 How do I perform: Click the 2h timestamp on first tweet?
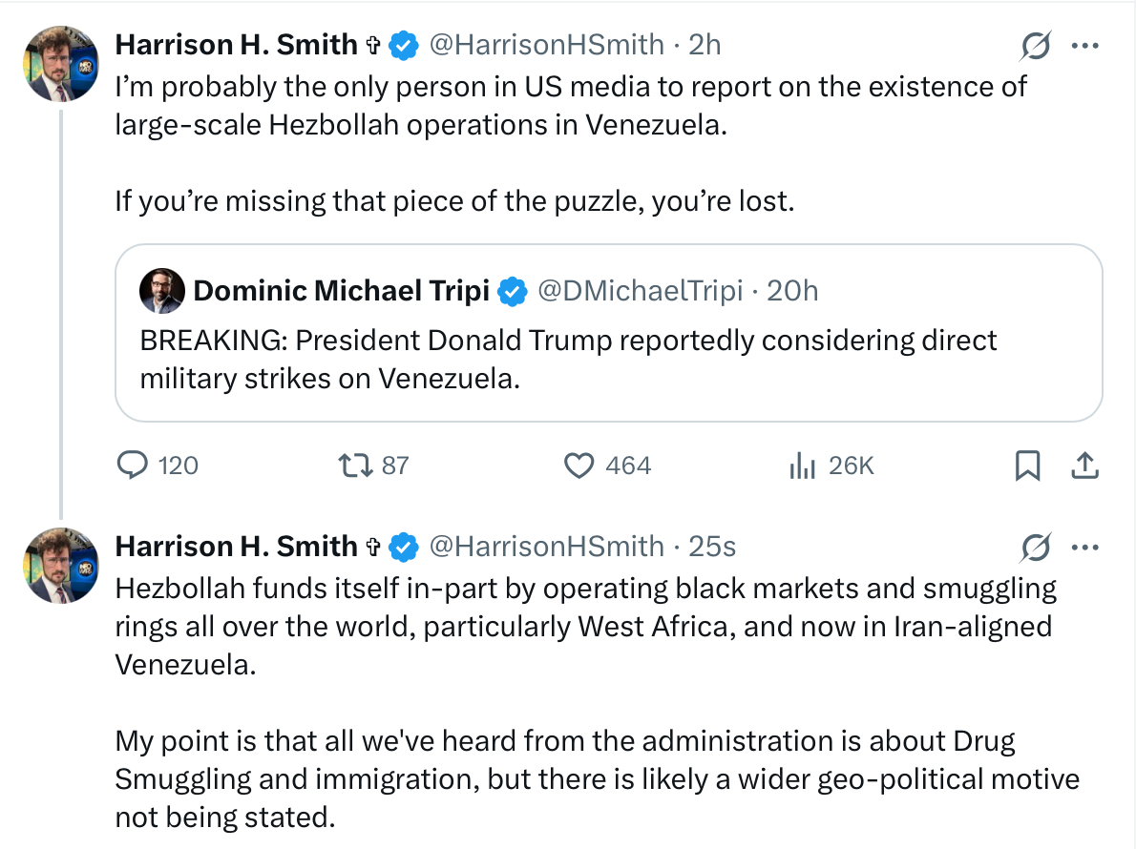tap(705, 44)
